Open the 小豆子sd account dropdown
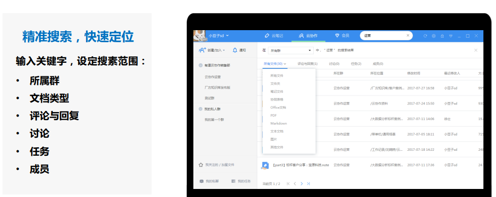This screenshot has width=496, height=197. tap(218, 36)
